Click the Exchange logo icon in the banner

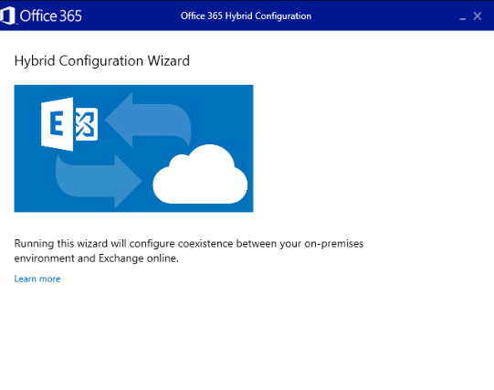pyautogui.click(x=69, y=124)
